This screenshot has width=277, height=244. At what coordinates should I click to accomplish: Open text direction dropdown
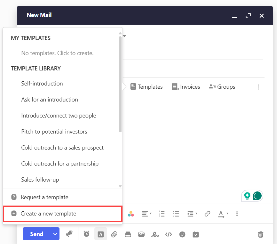click(223, 214)
